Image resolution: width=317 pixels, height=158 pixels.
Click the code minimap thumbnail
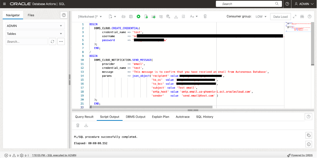coord(298,27)
